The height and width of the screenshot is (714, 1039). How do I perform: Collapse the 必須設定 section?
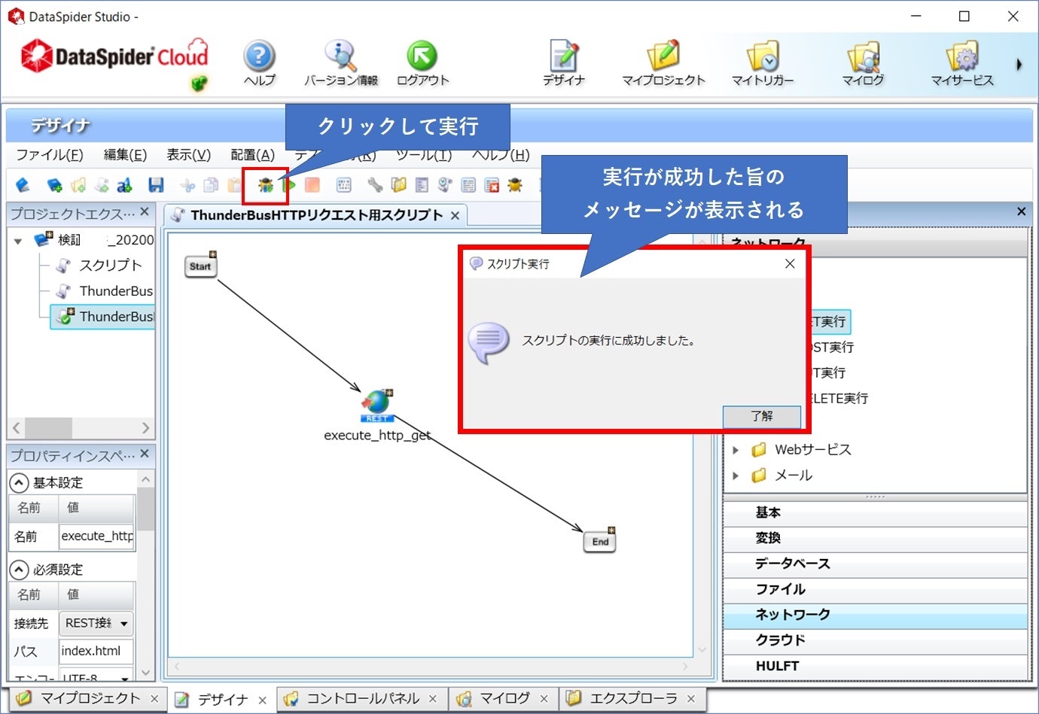[x=19, y=570]
